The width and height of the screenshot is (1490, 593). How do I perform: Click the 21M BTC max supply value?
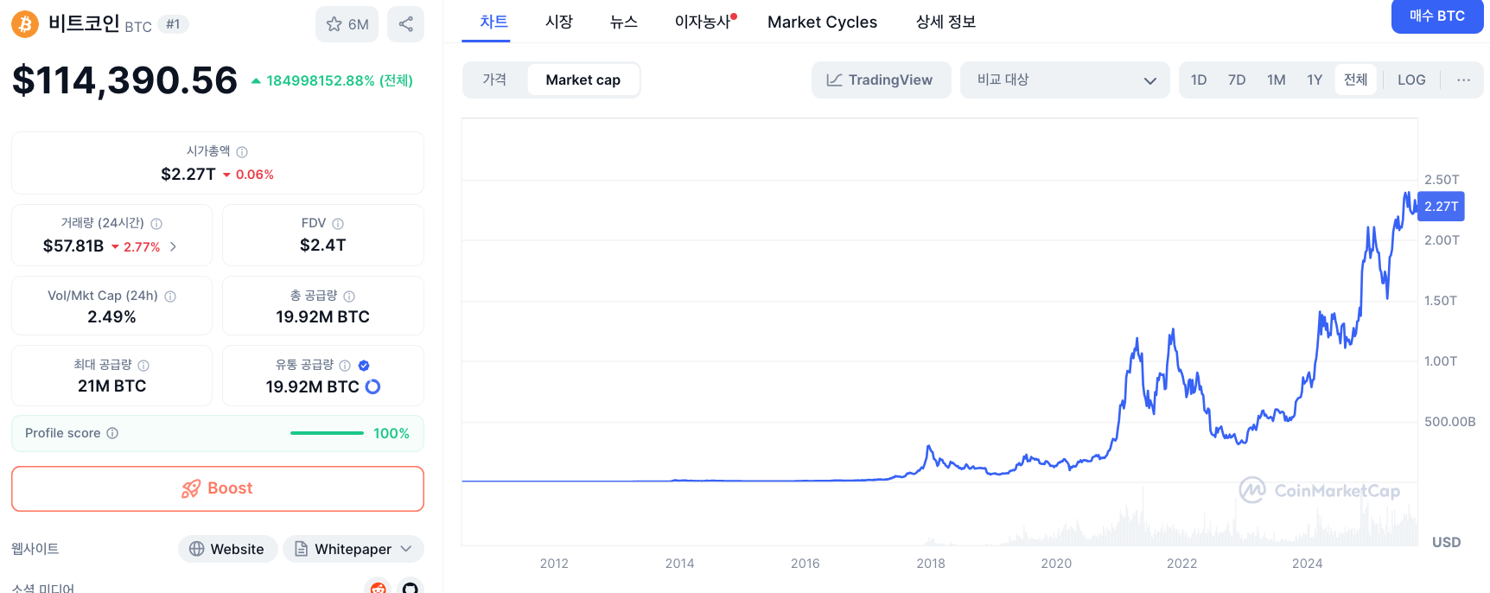coord(112,386)
